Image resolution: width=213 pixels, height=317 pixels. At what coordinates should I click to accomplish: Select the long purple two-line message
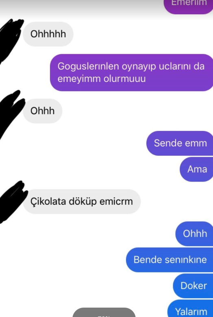coord(132,73)
